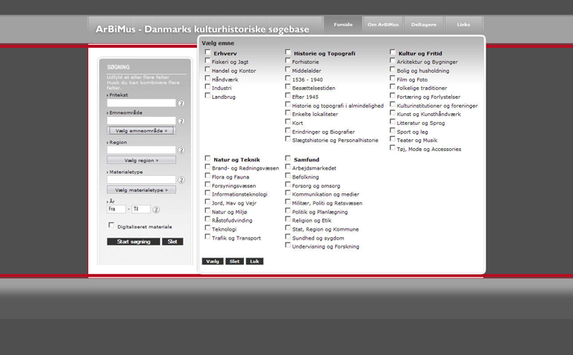Tick Arkitektur og Bygninger checkbox
The image size is (573, 355).
coord(392,60)
